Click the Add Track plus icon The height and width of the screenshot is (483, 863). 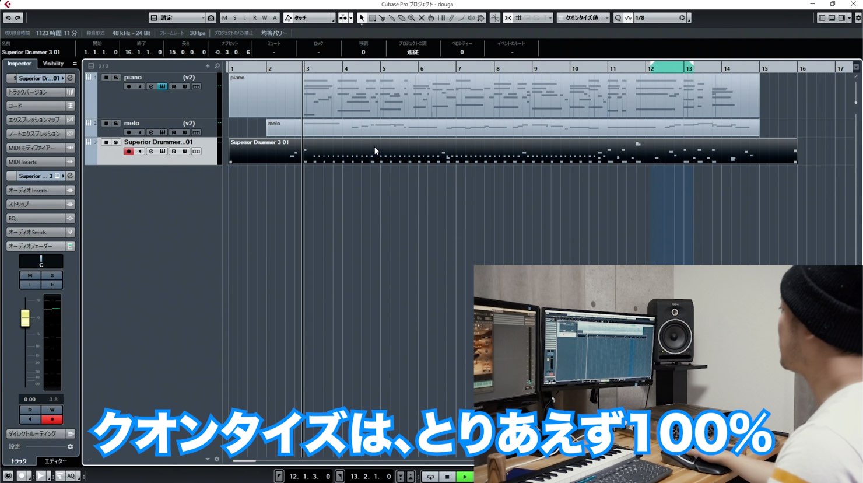coord(208,66)
